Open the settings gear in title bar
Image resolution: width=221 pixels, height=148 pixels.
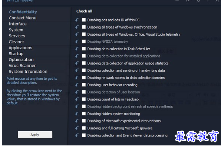(x=198, y=1)
